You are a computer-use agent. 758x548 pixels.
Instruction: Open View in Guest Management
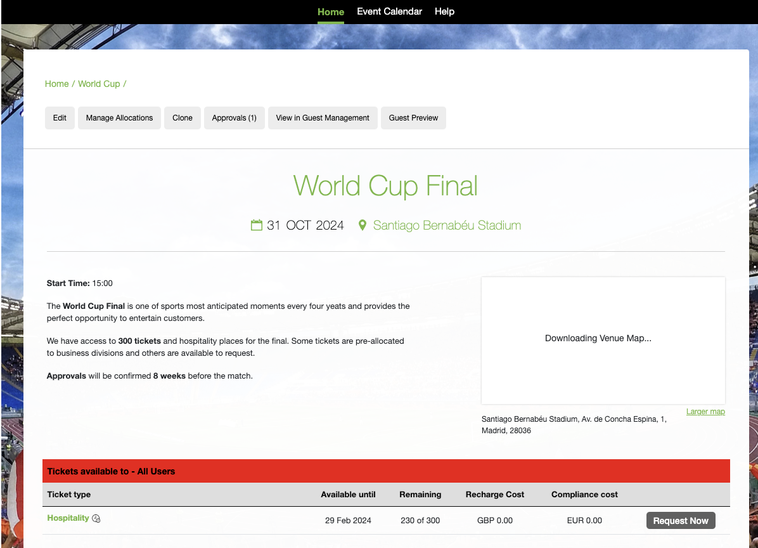click(323, 118)
